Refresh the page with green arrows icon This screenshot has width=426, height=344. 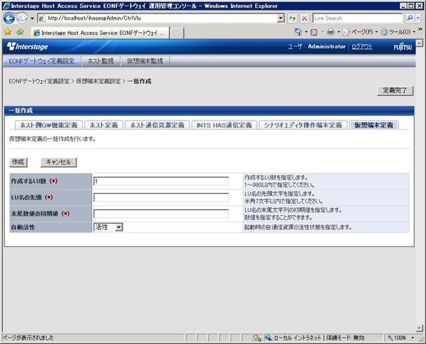pyautogui.click(x=293, y=18)
